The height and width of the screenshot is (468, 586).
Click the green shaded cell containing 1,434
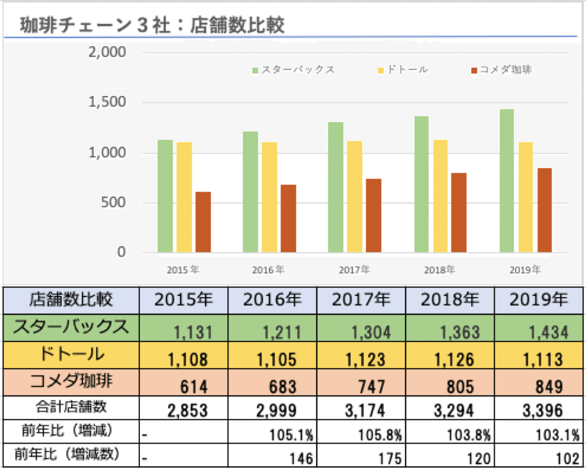tap(538, 327)
